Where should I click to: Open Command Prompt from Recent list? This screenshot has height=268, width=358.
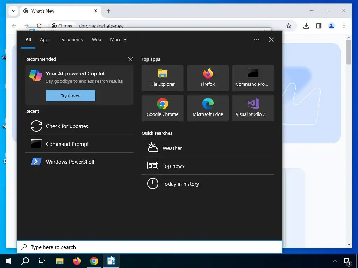pyautogui.click(x=79, y=144)
